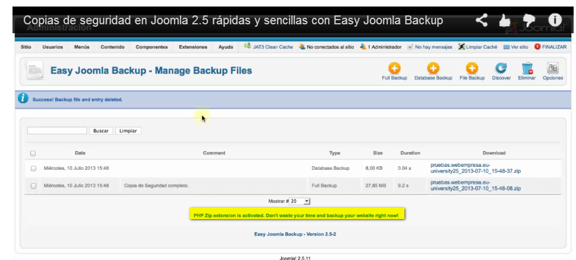576x260 pixels.
Task: Click No conectados al sitio status
Action: [327, 47]
